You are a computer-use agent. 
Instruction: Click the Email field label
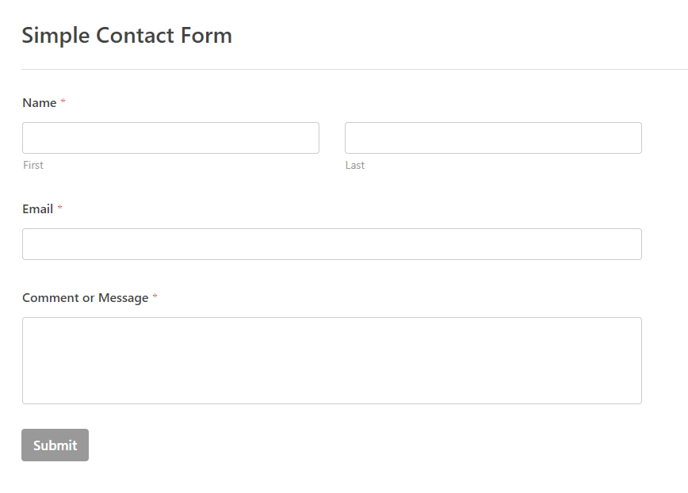click(x=39, y=208)
